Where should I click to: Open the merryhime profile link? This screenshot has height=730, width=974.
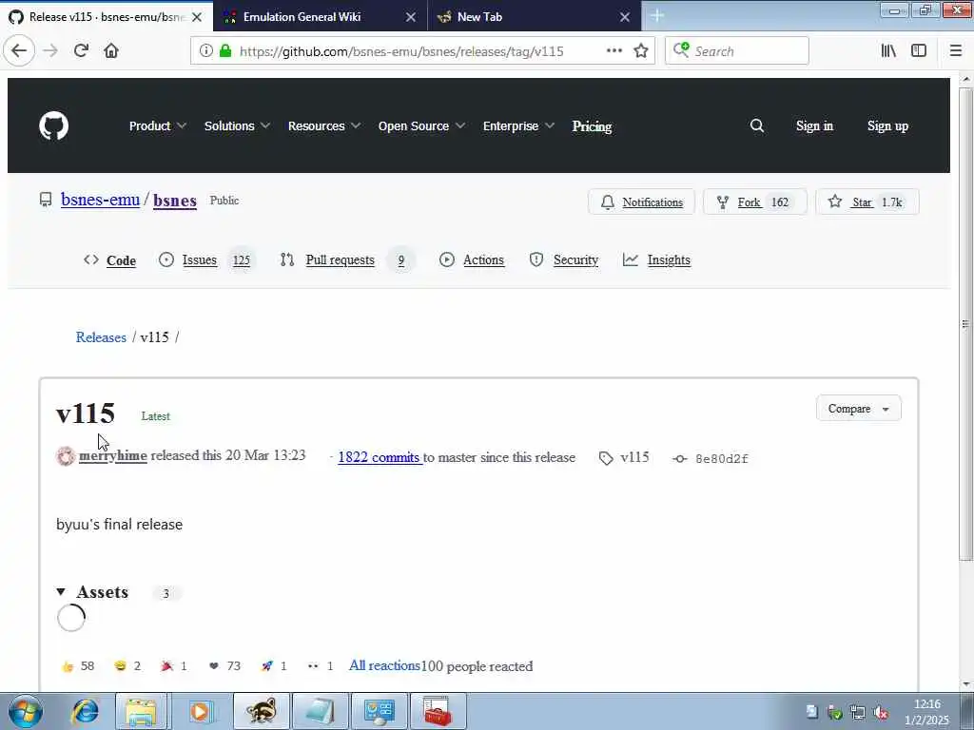113,455
